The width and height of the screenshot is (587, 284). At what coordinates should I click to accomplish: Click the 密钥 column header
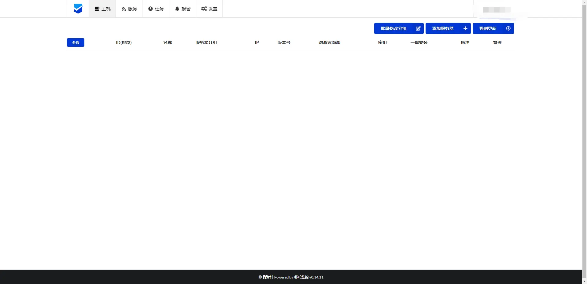tap(382, 42)
